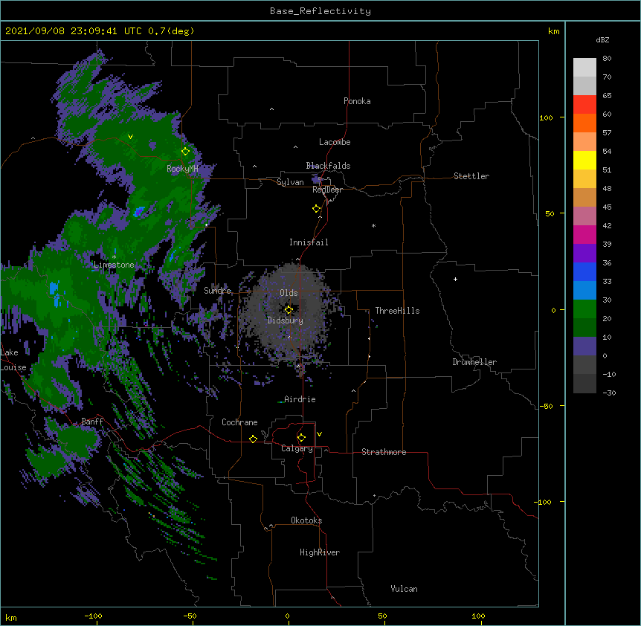
Task: Select the yellow v marker northwest of RockyMH
Action: point(130,137)
